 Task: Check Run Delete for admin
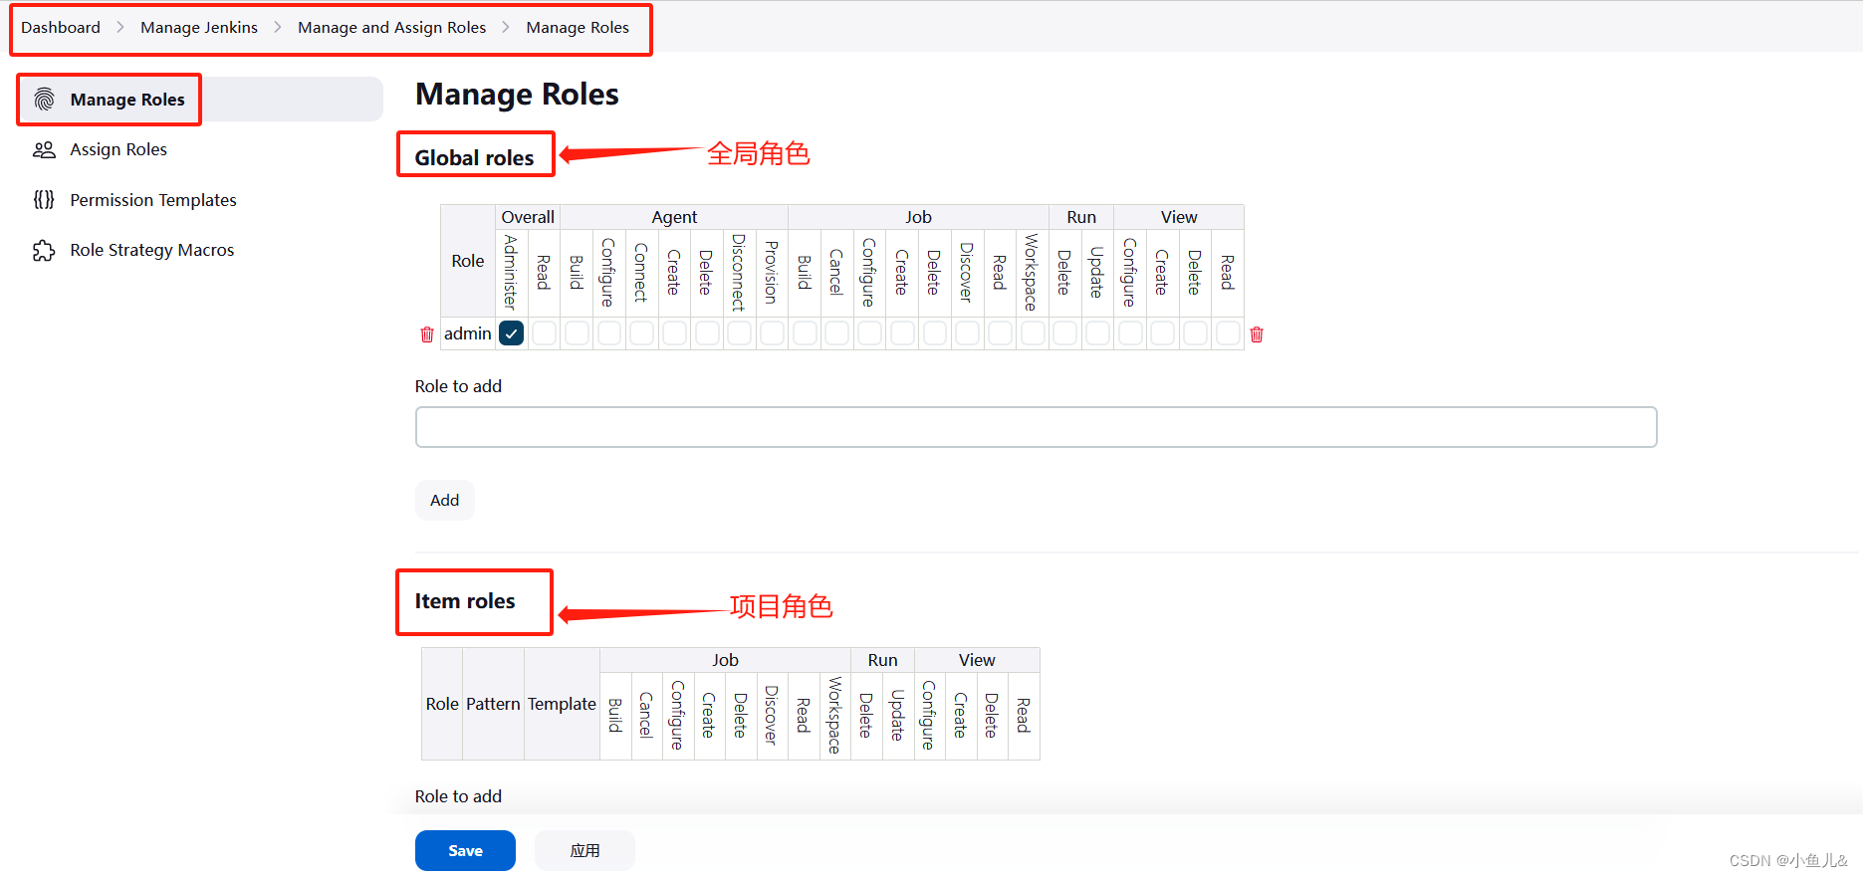[1064, 333]
